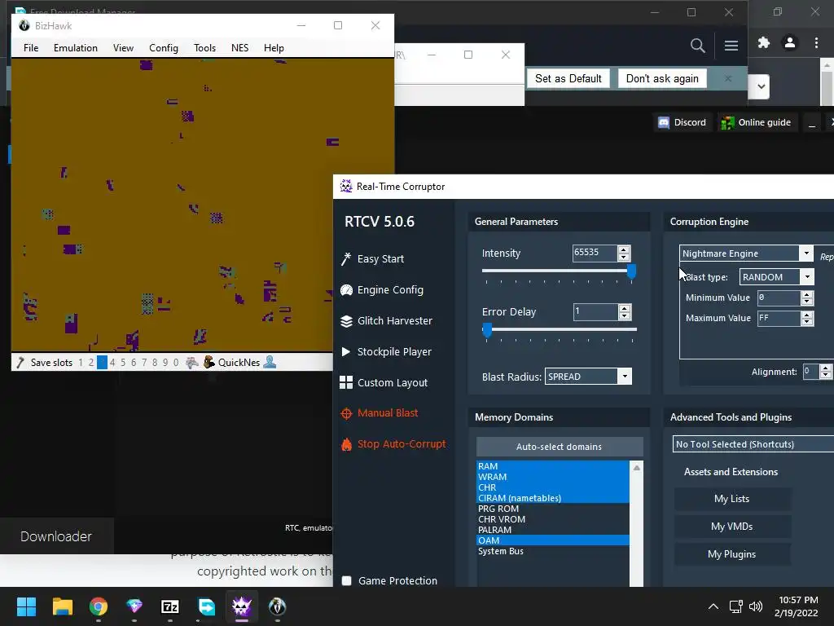Viewport: 834px width, 626px height.
Task: Open BizHawk Emulation menu
Action: pyautogui.click(x=76, y=48)
